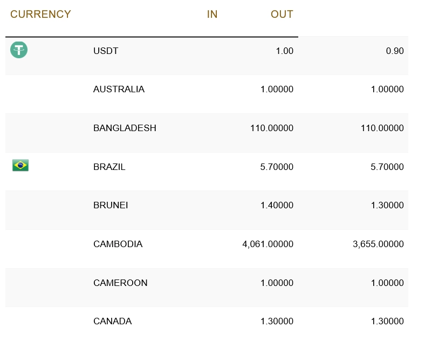Click Cambodia's 4,061.00000 in rate
Viewport: 432px width, 341px height.
point(268,244)
